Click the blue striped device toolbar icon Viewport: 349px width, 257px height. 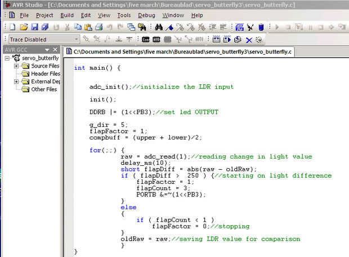(x=239, y=28)
